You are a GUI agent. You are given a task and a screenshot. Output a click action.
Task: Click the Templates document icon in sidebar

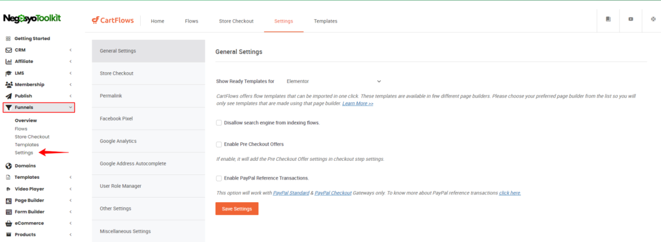pyautogui.click(x=8, y=177)
